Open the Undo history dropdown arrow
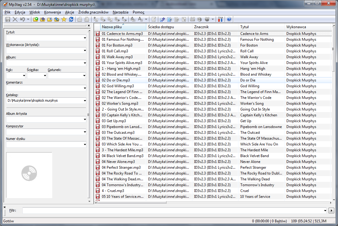Screen dimensions: 338x226 [28, 19]
